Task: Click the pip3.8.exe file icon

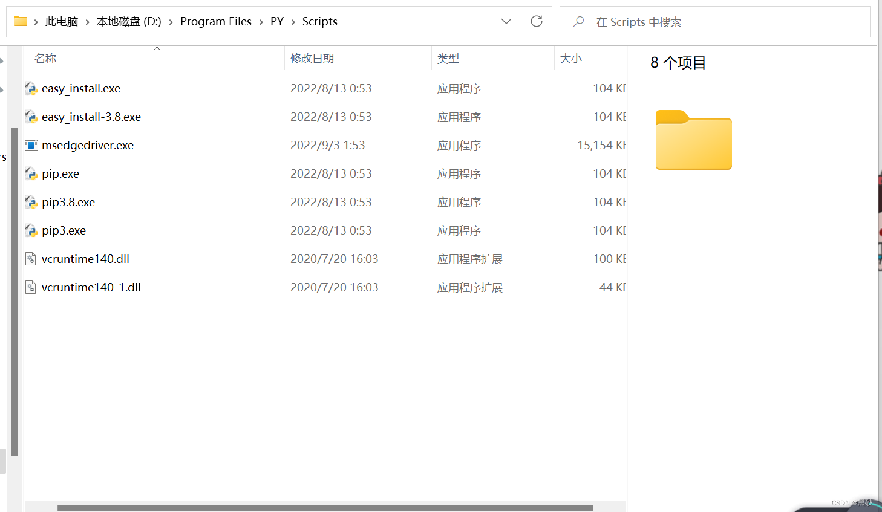Action: pos(31,203)
